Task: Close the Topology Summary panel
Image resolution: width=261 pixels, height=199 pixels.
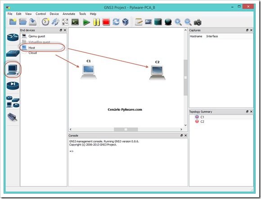Action: [x=251, y=112]
